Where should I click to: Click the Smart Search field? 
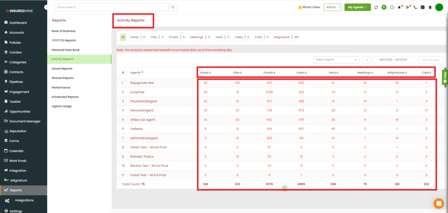tap(112, 7)
